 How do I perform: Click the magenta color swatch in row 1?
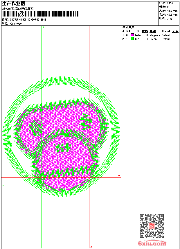[132, 35]
